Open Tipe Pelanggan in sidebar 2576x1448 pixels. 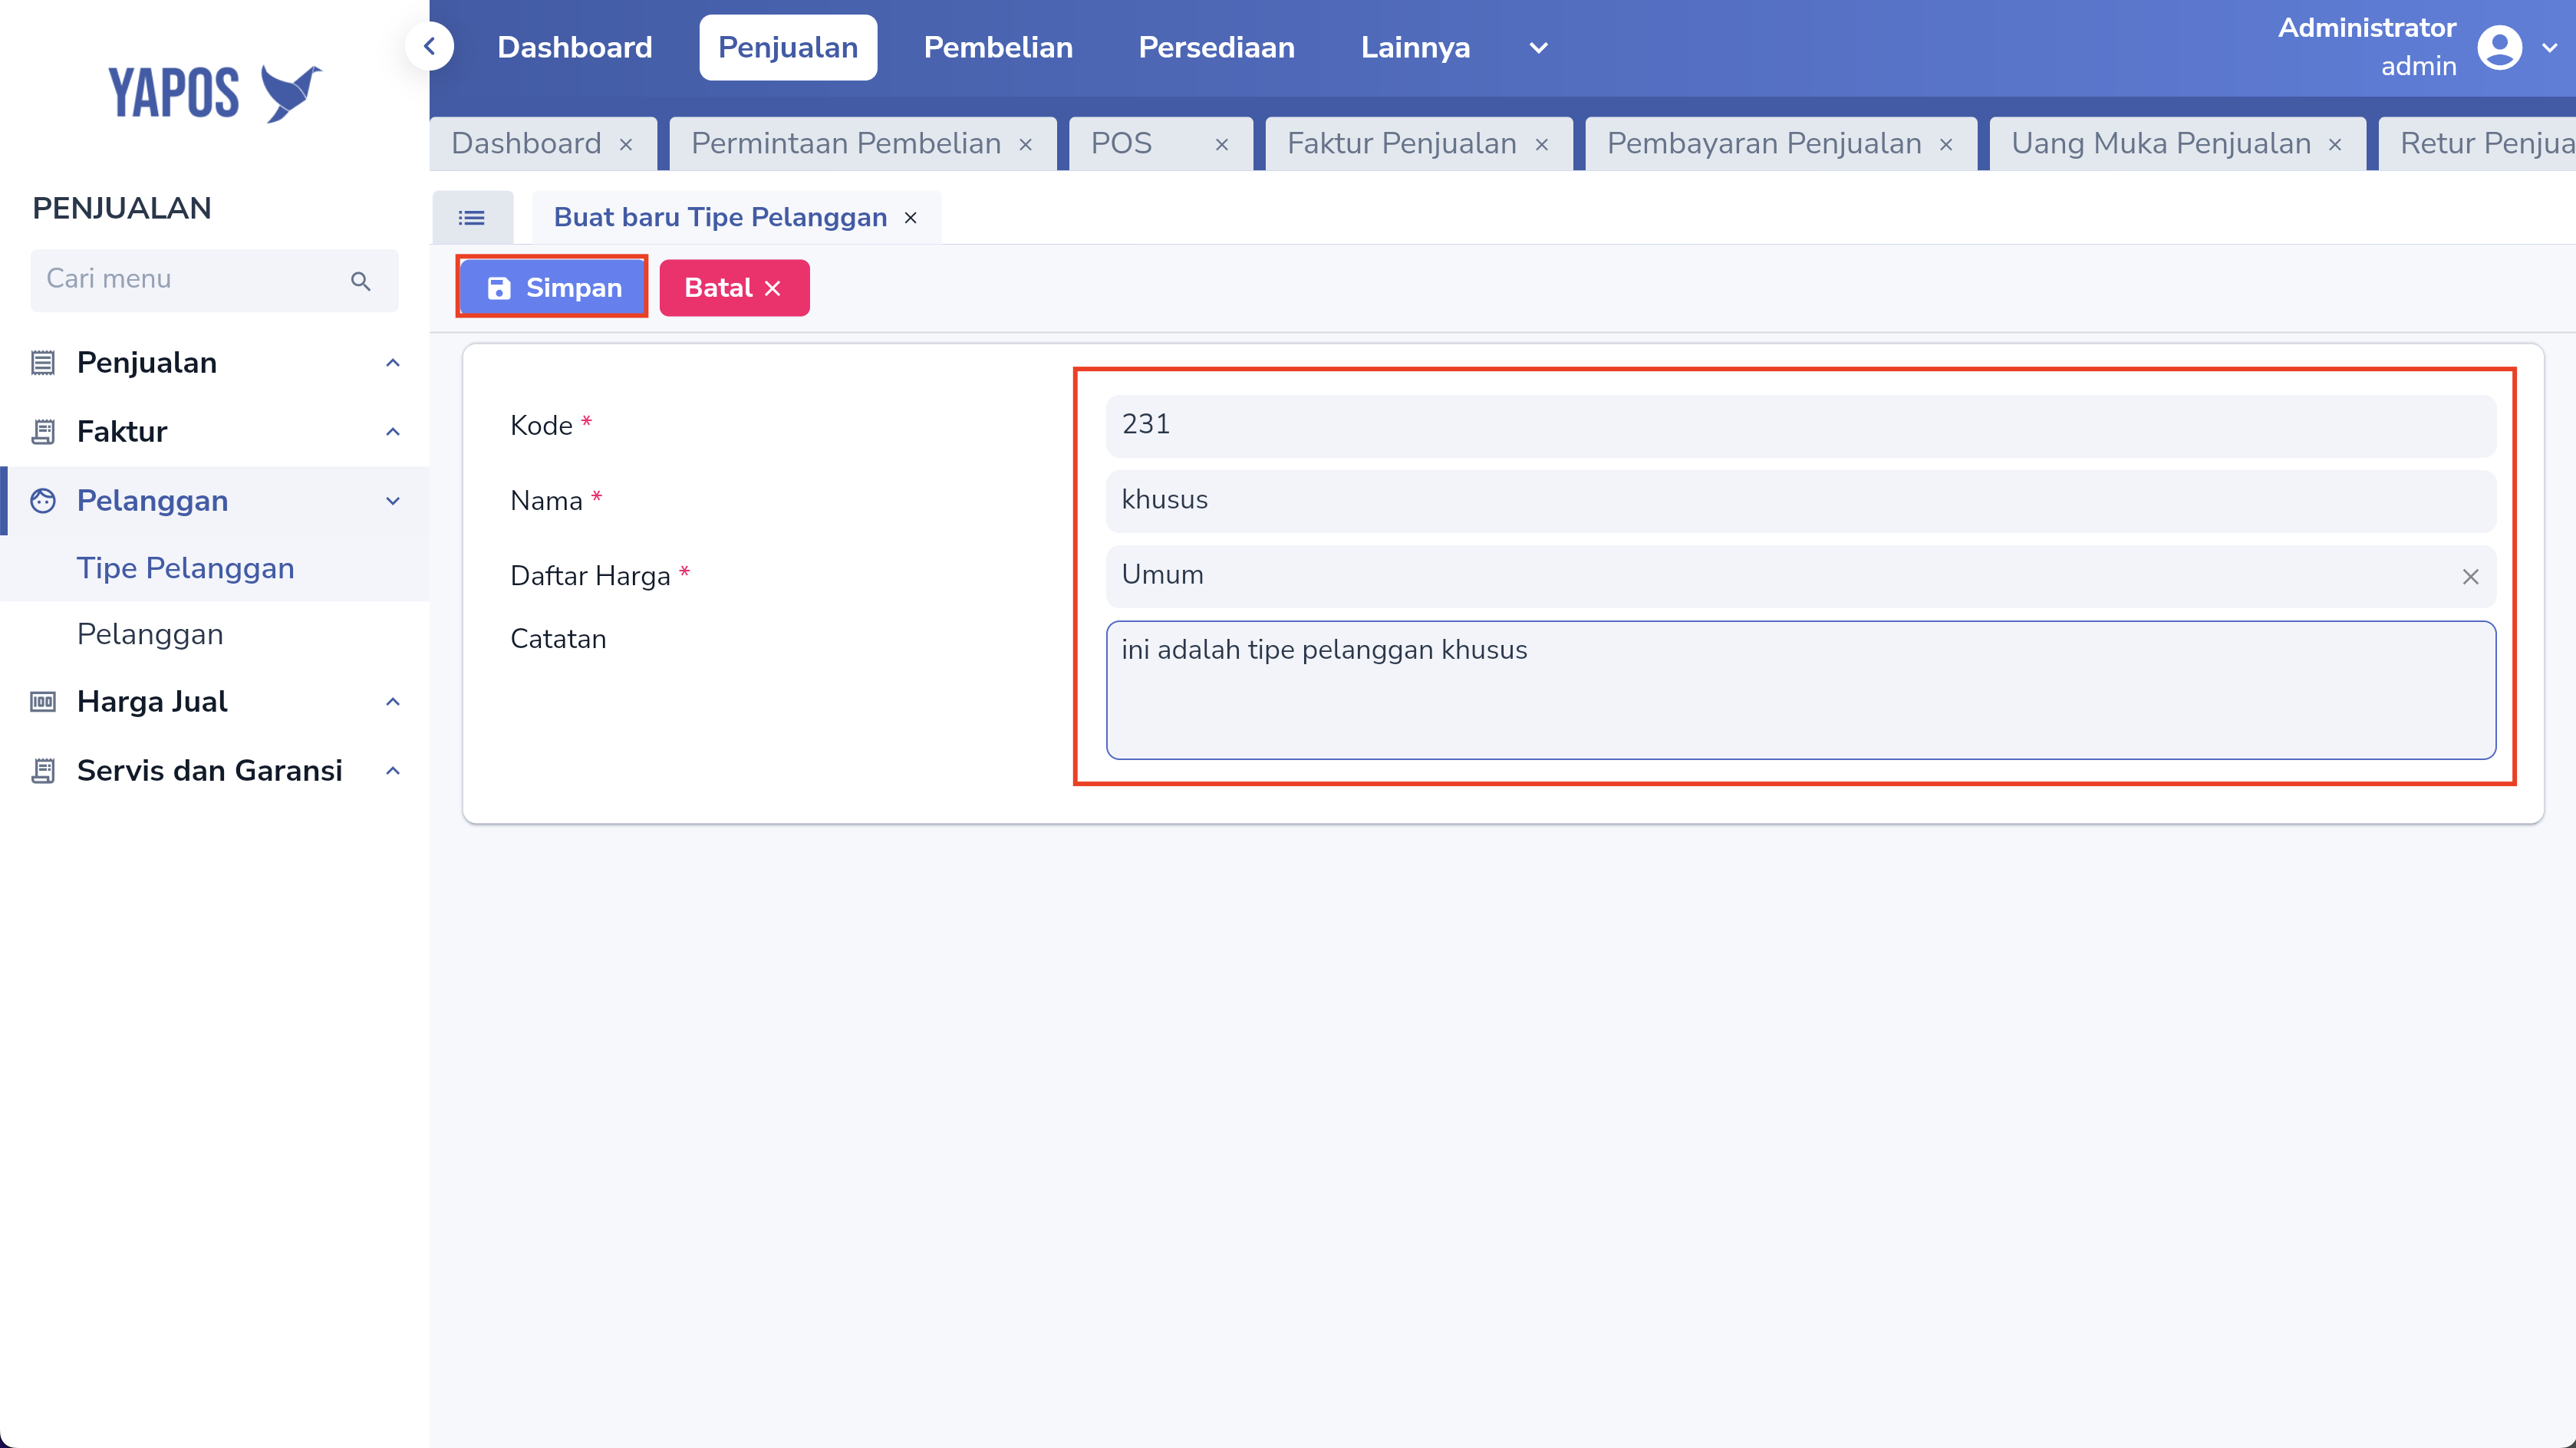click(186, 568)
